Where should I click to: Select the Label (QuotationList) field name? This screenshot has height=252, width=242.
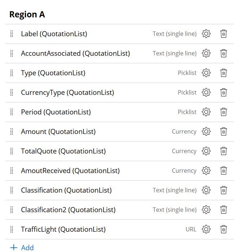pos(54,34)
